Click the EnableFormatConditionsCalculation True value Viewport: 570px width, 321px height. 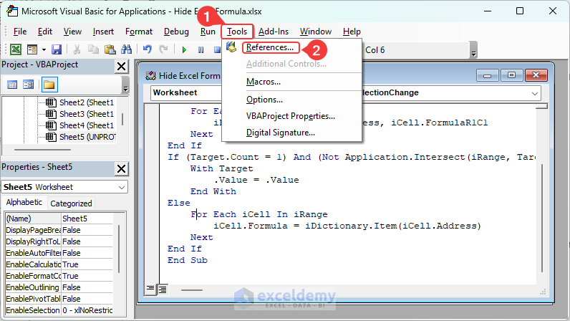click(x=87, y=276)
